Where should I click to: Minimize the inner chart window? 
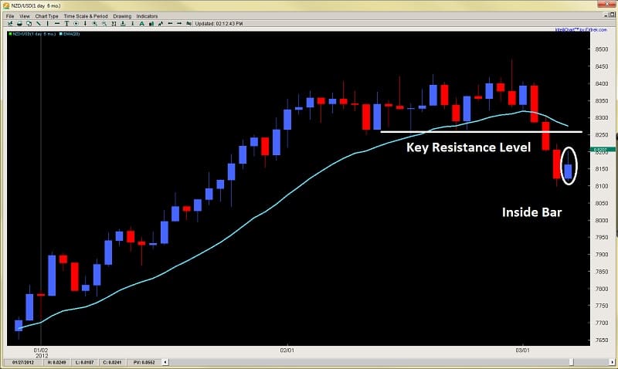[606, 15]
